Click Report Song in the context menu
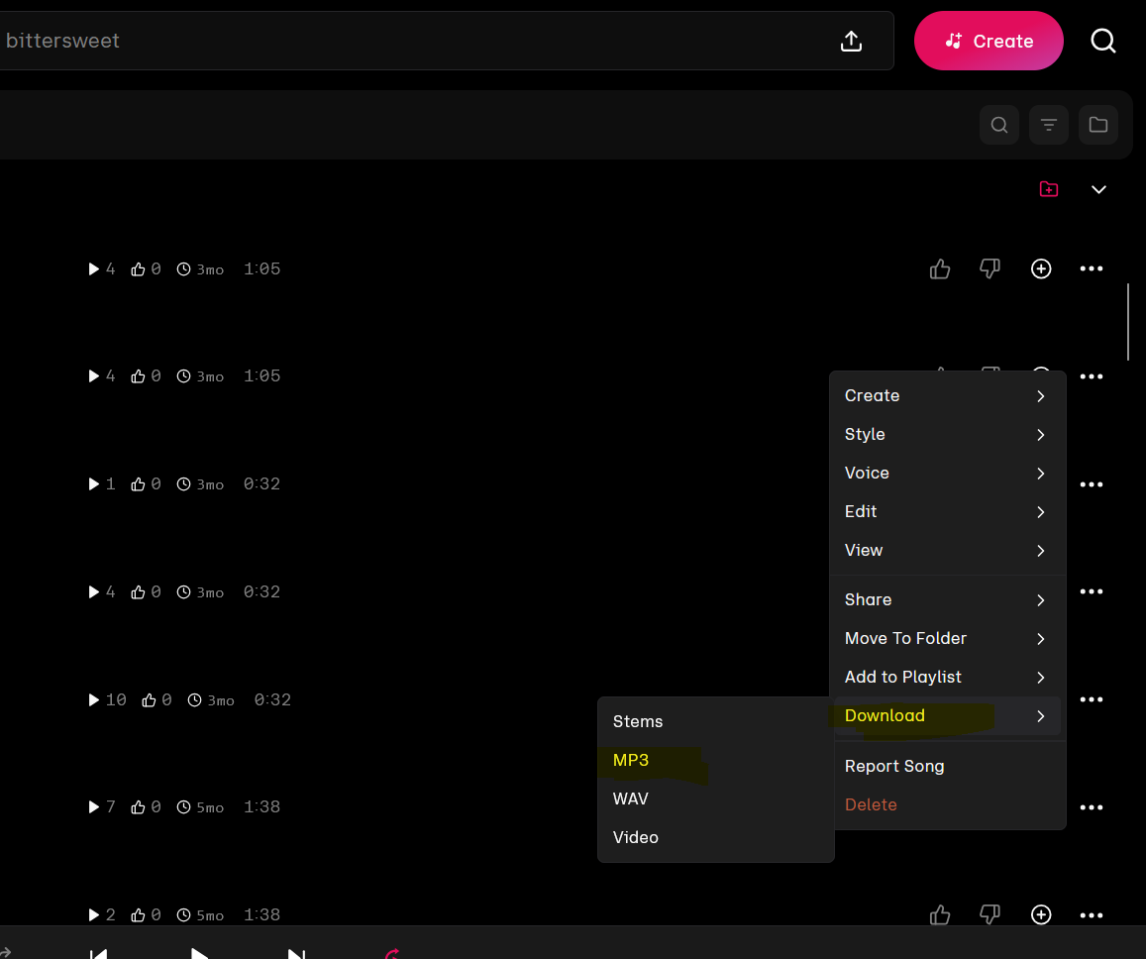This screenshot has width=1146, height=959. (894, 766)
